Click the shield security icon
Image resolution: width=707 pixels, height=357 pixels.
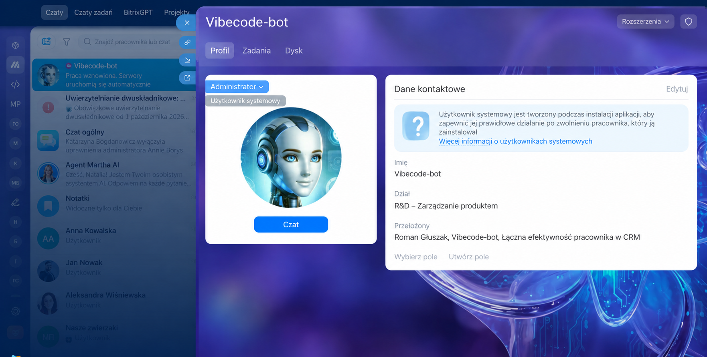[689, 22]
